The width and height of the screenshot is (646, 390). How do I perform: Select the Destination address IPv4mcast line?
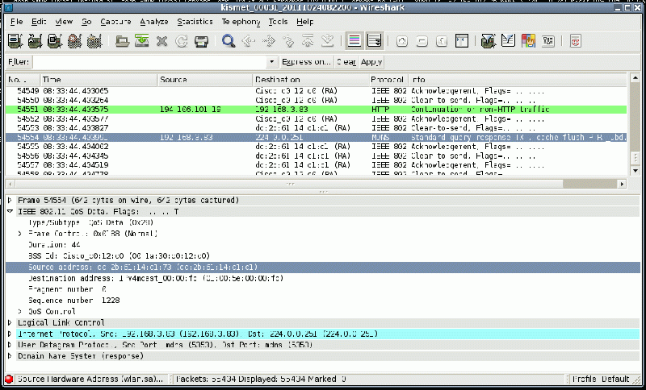tap(156, 278)
